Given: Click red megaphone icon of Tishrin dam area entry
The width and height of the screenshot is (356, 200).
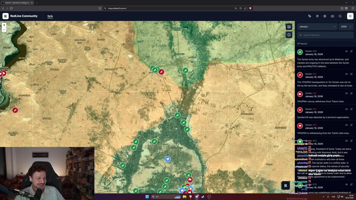Looking at the screenshot, I should click(x=300, y=126).
